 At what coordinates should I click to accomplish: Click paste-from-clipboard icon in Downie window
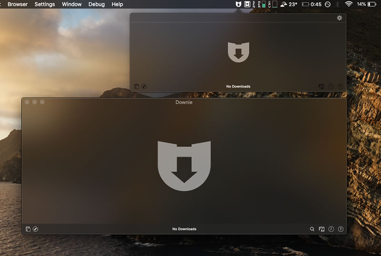tap(28, 229)
